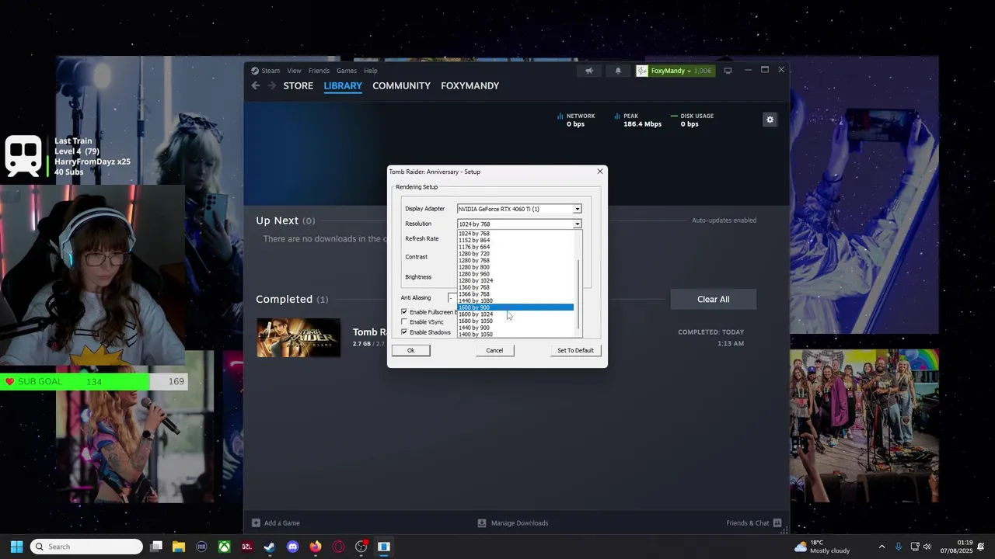Show hidden tray icons chevron
This screenshot has width=995, height=559.
pos(882,547)
